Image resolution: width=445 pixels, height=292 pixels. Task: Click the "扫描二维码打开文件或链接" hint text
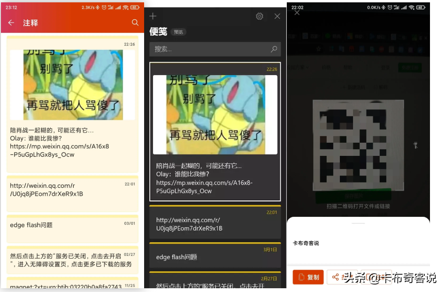tap(358, 206)
